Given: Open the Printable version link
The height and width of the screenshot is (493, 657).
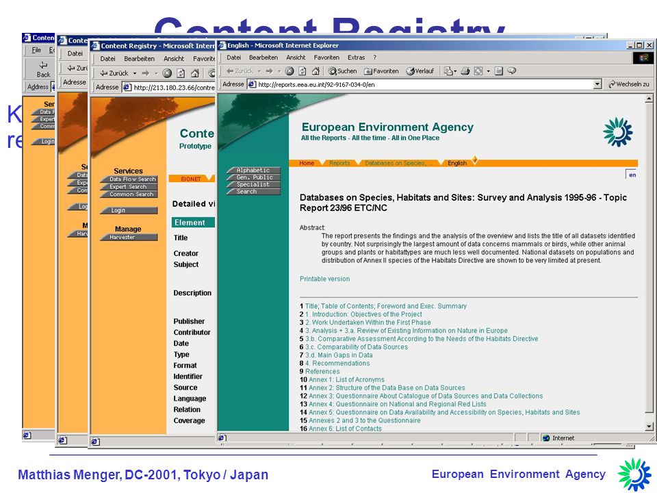Looking at the screenshot, I should point(324,279).
